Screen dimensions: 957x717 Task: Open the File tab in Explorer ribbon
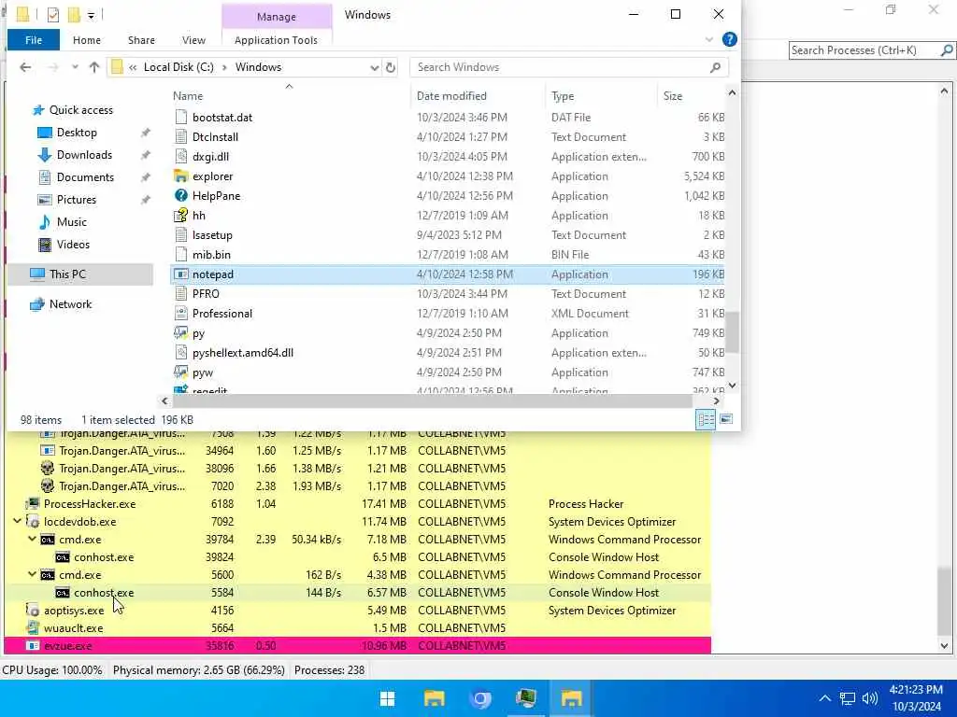pyautogui.click(x=34, y=40)
